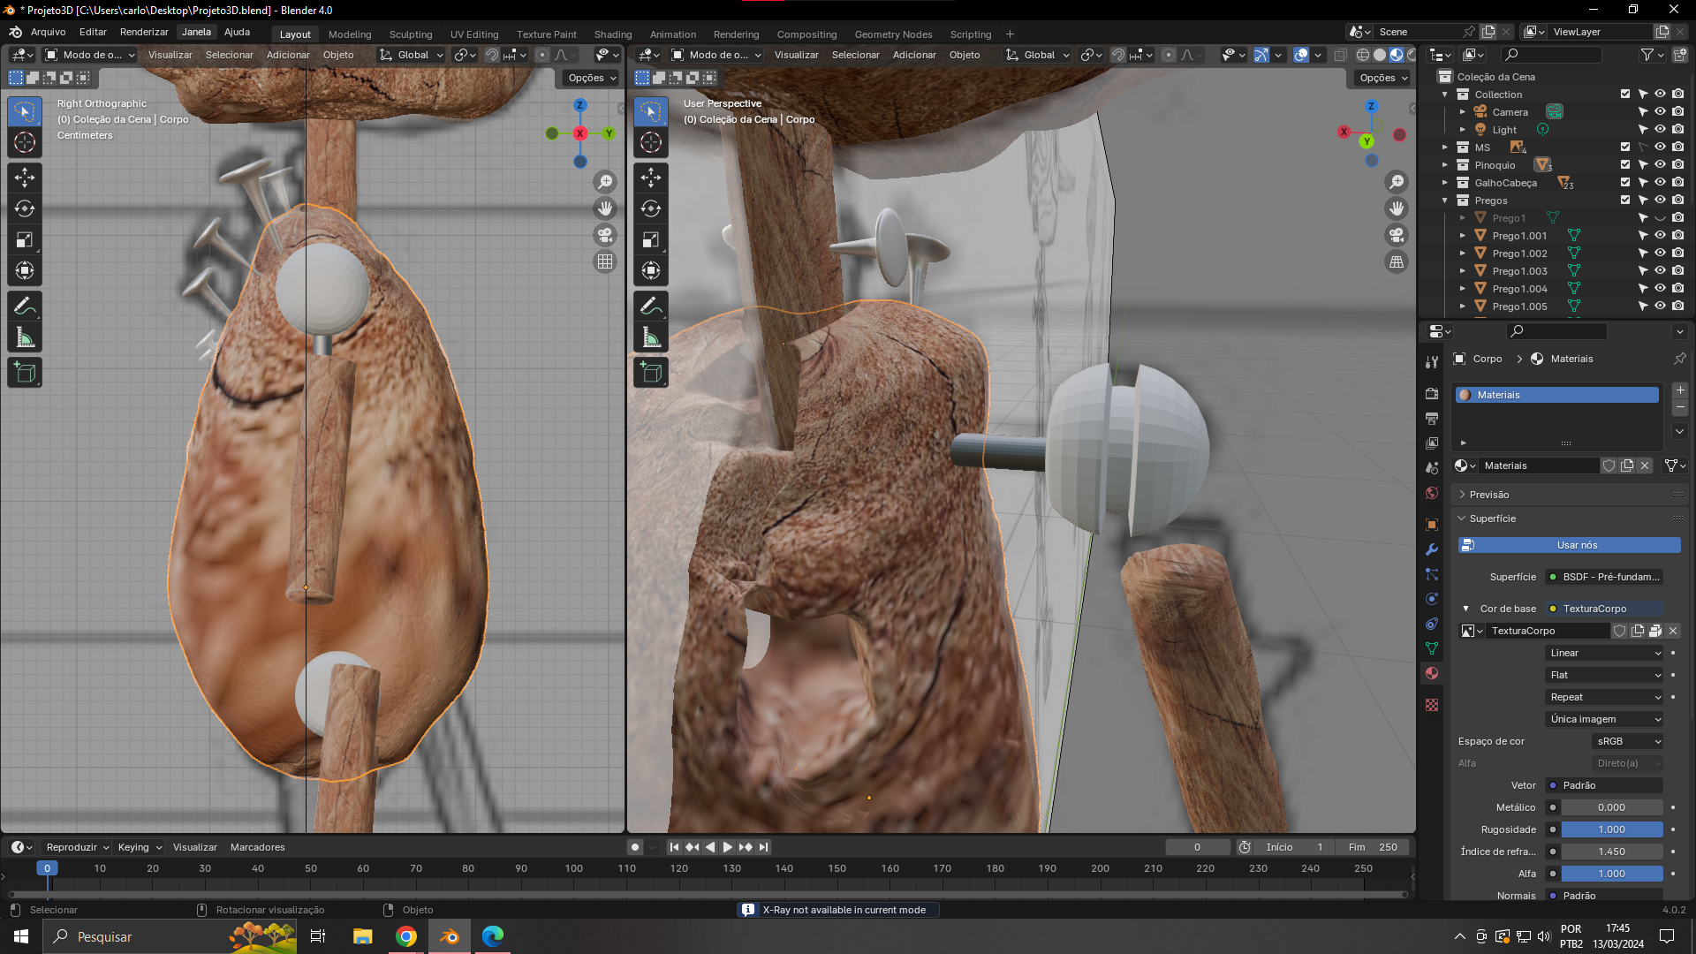This screenshot has width=1696, height=954.
Task: Open the Material properties tab icon
Action: pyautogui.click(x=1432, y=673)
